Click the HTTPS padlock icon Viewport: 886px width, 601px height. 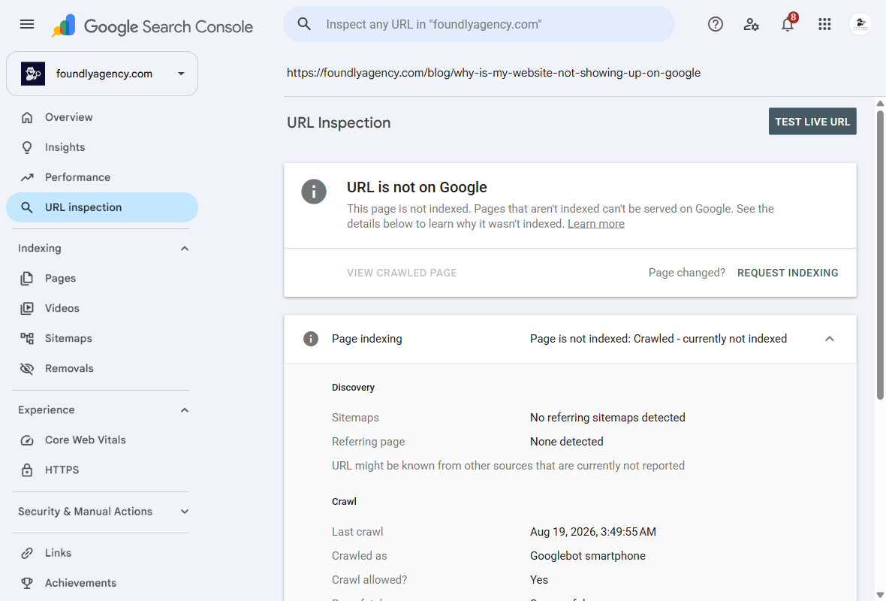[x=26, y=470]
